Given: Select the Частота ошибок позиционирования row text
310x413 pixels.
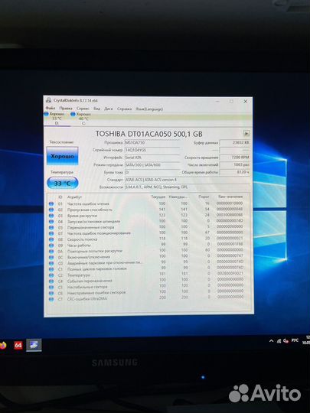Looking at the screenshot, I should pos(99,233).
